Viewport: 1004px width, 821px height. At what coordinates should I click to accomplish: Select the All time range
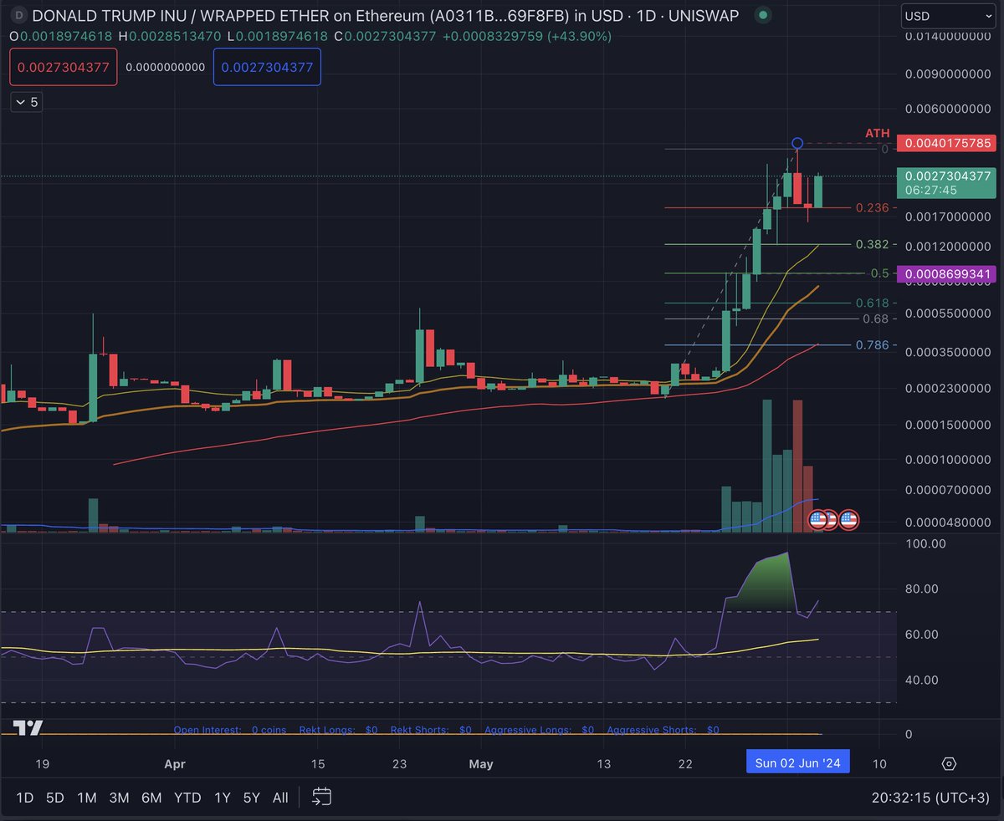pos(281,798)
